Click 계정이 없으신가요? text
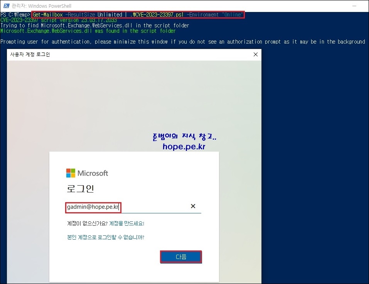The height and width of the screenshot is (284, 369). [87, 223]
